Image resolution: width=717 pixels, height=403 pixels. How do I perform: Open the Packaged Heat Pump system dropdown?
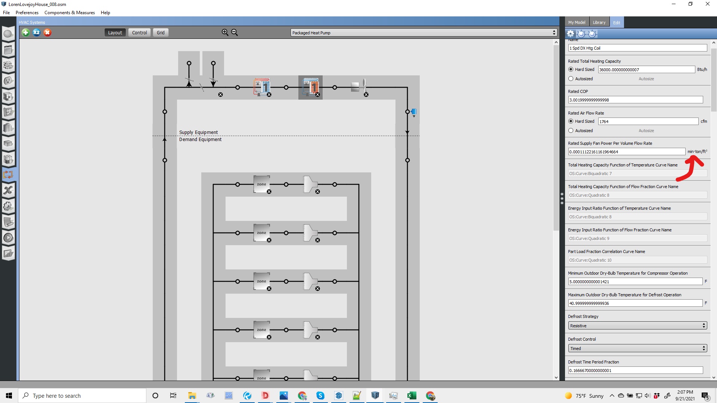click(x=554, y=32)
